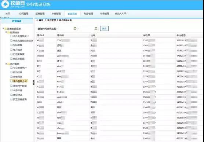
Task: Click the 用户名 column header
Action: click(61, 35)
